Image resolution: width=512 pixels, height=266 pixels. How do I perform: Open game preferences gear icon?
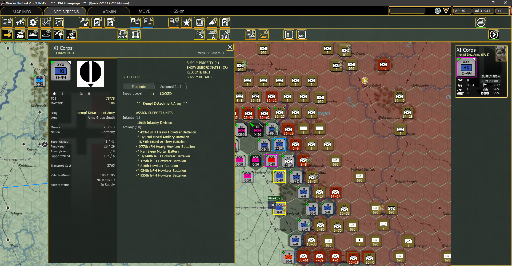[33, 22]
